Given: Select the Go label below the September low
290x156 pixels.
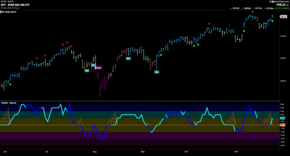Looking at the screenshot, I should (x=157, y=72).
